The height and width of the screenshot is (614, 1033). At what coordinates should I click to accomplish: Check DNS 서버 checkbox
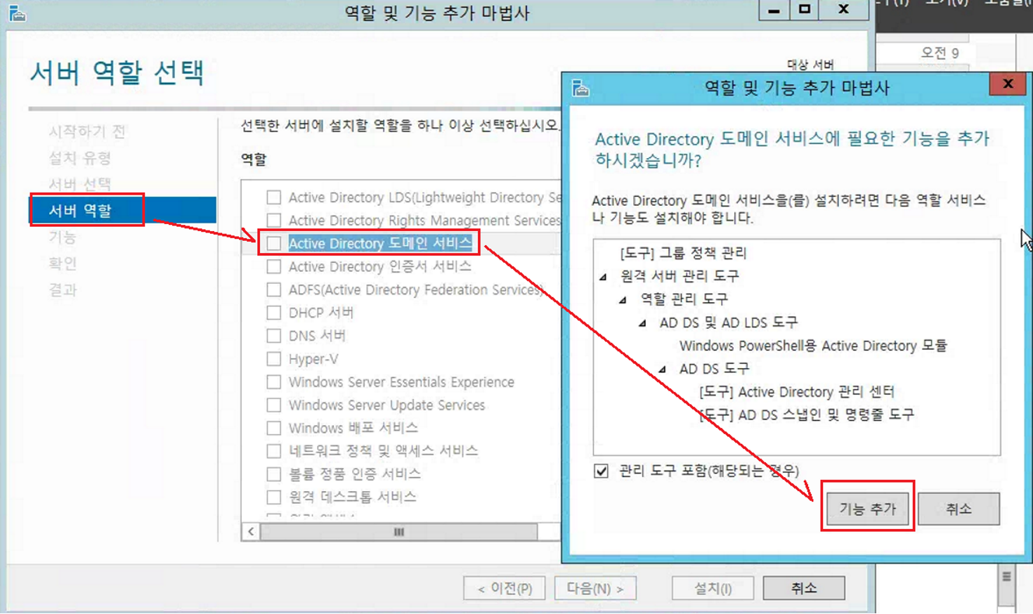coord(274,336)
